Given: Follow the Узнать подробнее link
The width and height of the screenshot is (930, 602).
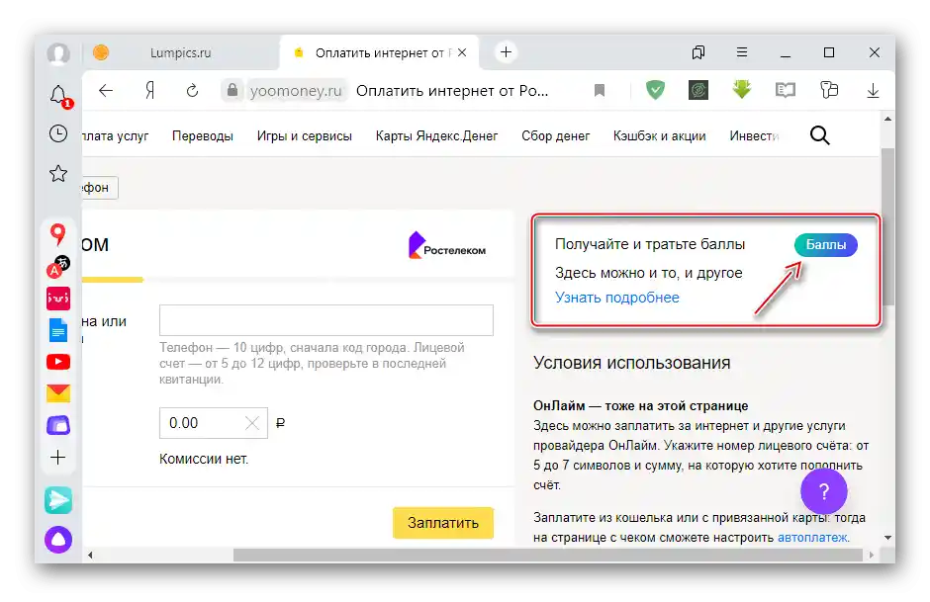Looking at the screenshot, I should (616, 298).
